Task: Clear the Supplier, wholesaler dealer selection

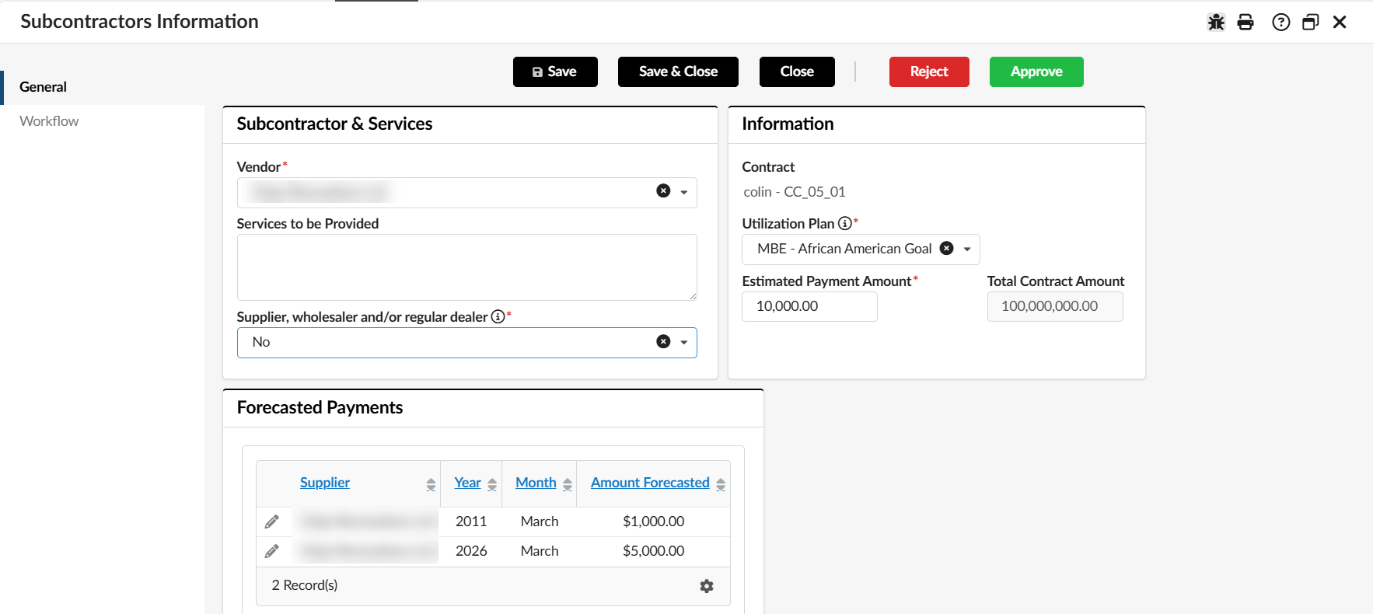Action: [x=663, y=342]
